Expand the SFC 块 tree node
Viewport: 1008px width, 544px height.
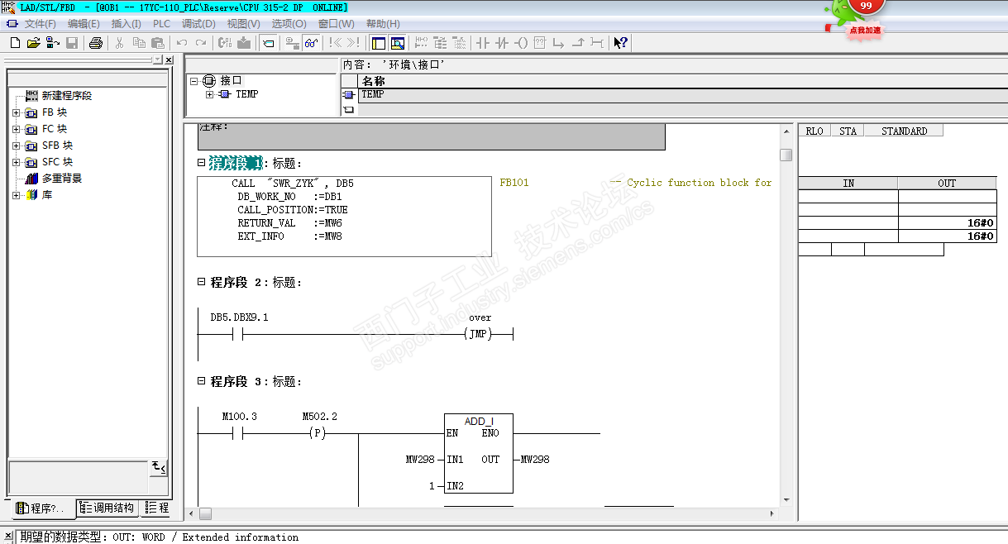click(x=16, y=162)
